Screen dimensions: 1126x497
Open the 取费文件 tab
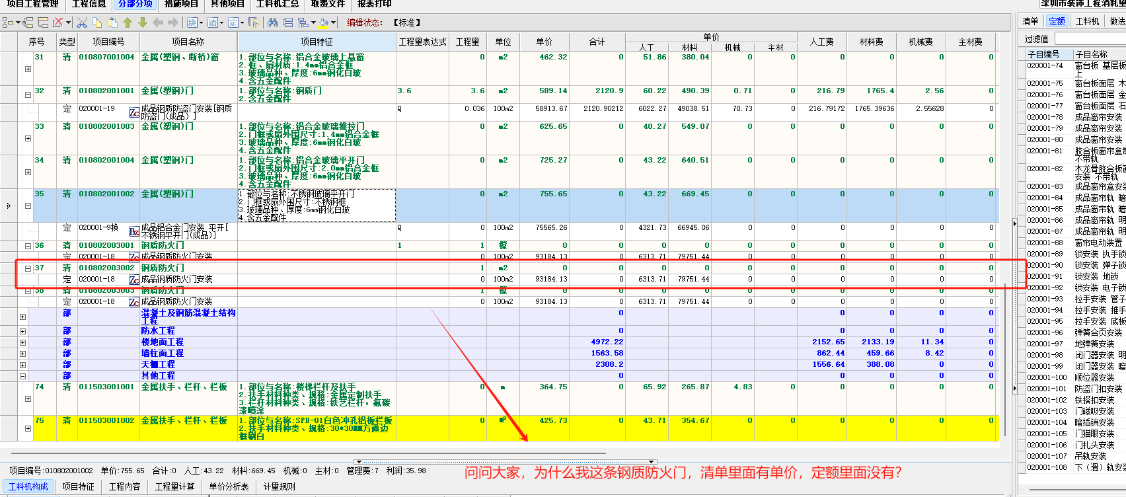328,4
